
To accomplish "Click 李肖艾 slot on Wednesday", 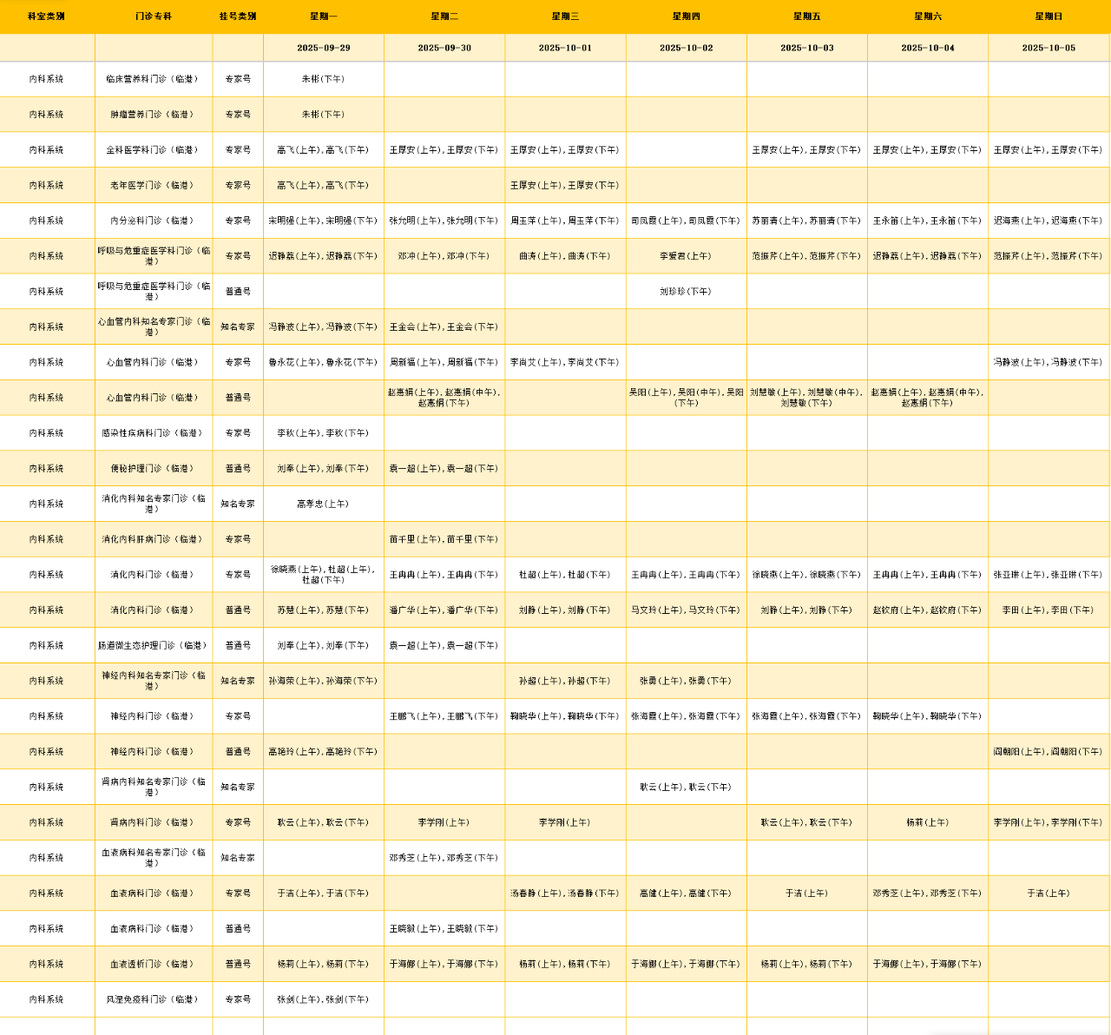I will coord(565,362).
